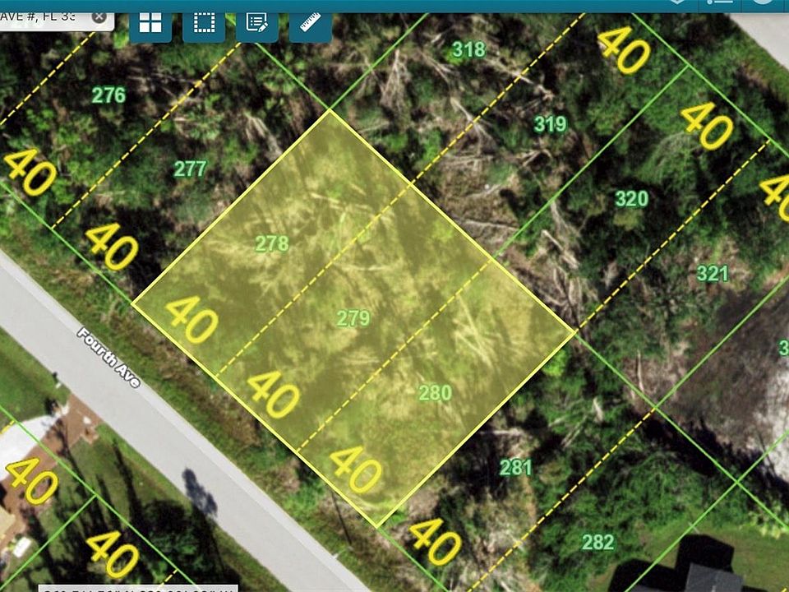The width and height of the screenshot is (789, 592).
Task: Activate the dashed rectangle select tool
Action: coord(204,23)
